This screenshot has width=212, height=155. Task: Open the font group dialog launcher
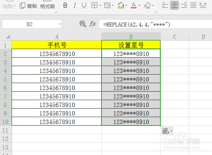coord(155,12)
